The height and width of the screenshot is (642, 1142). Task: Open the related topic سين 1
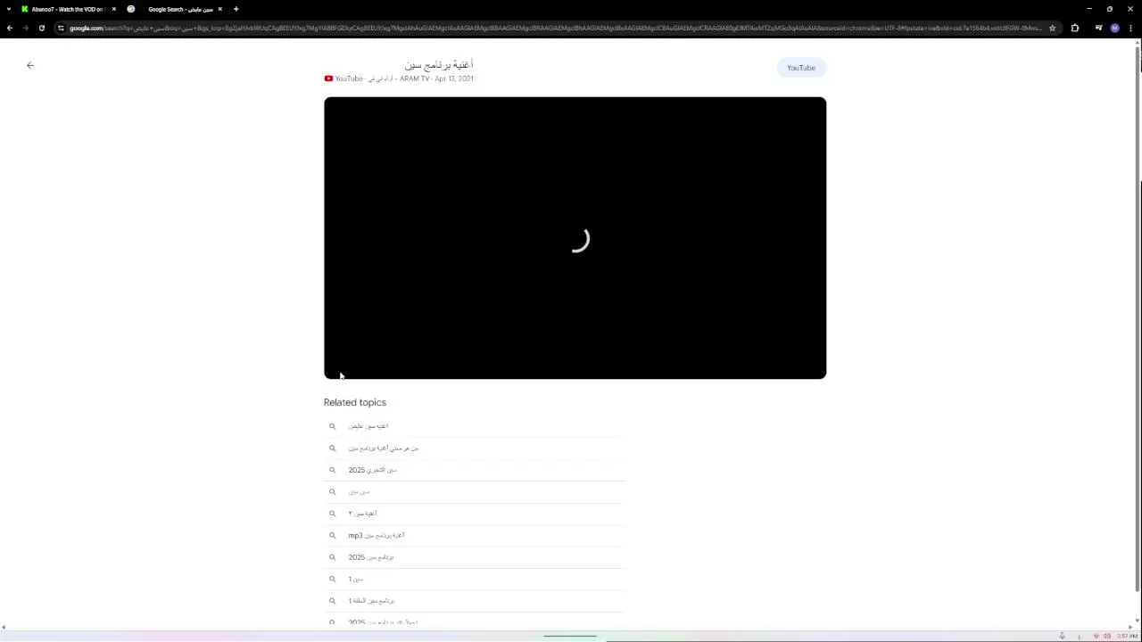(475, 579)
